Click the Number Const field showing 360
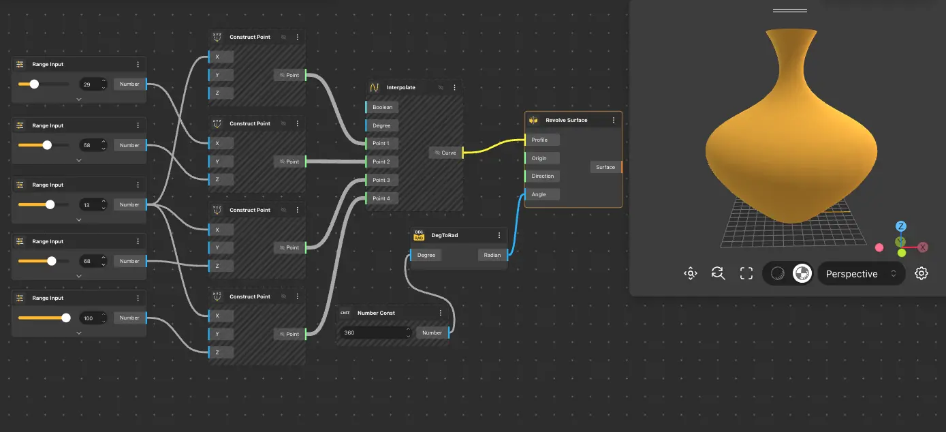 click(373, 333)
